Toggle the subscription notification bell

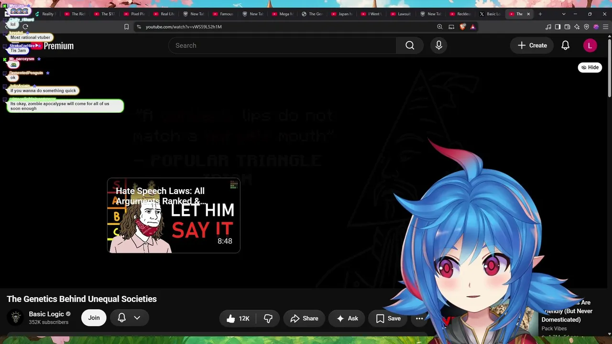click(121, 318)
